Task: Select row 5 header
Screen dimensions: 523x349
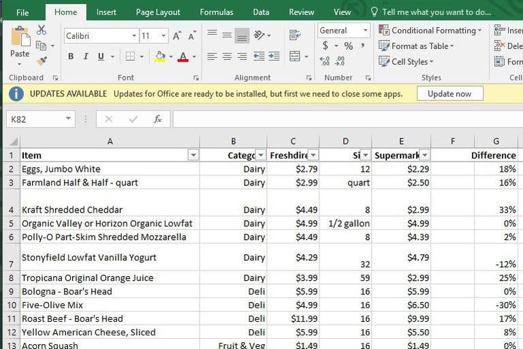Action: point(12,224)
